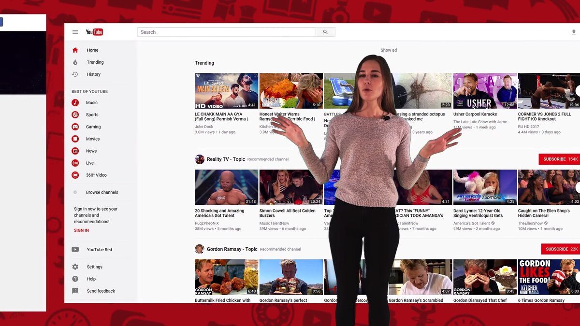Click the Movies channel icon
Viewport: 580px width, 326px height.
click(75, 139)
